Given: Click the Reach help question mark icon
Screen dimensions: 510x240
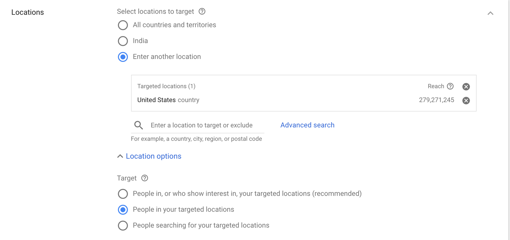Looking at the screenshot, I should pos(450,86).
